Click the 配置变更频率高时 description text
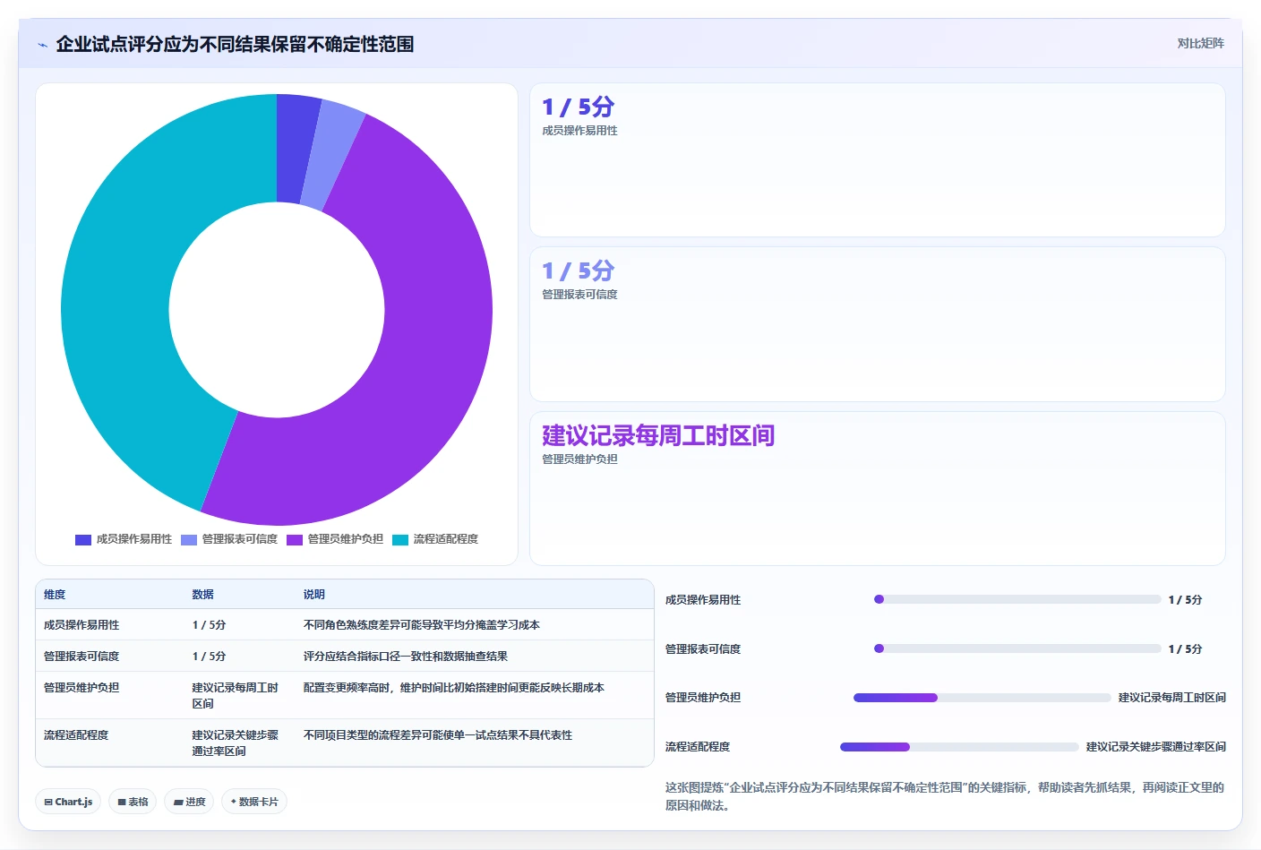Image resolution: width=1261 pixels, height=850 pixels. 454,688
